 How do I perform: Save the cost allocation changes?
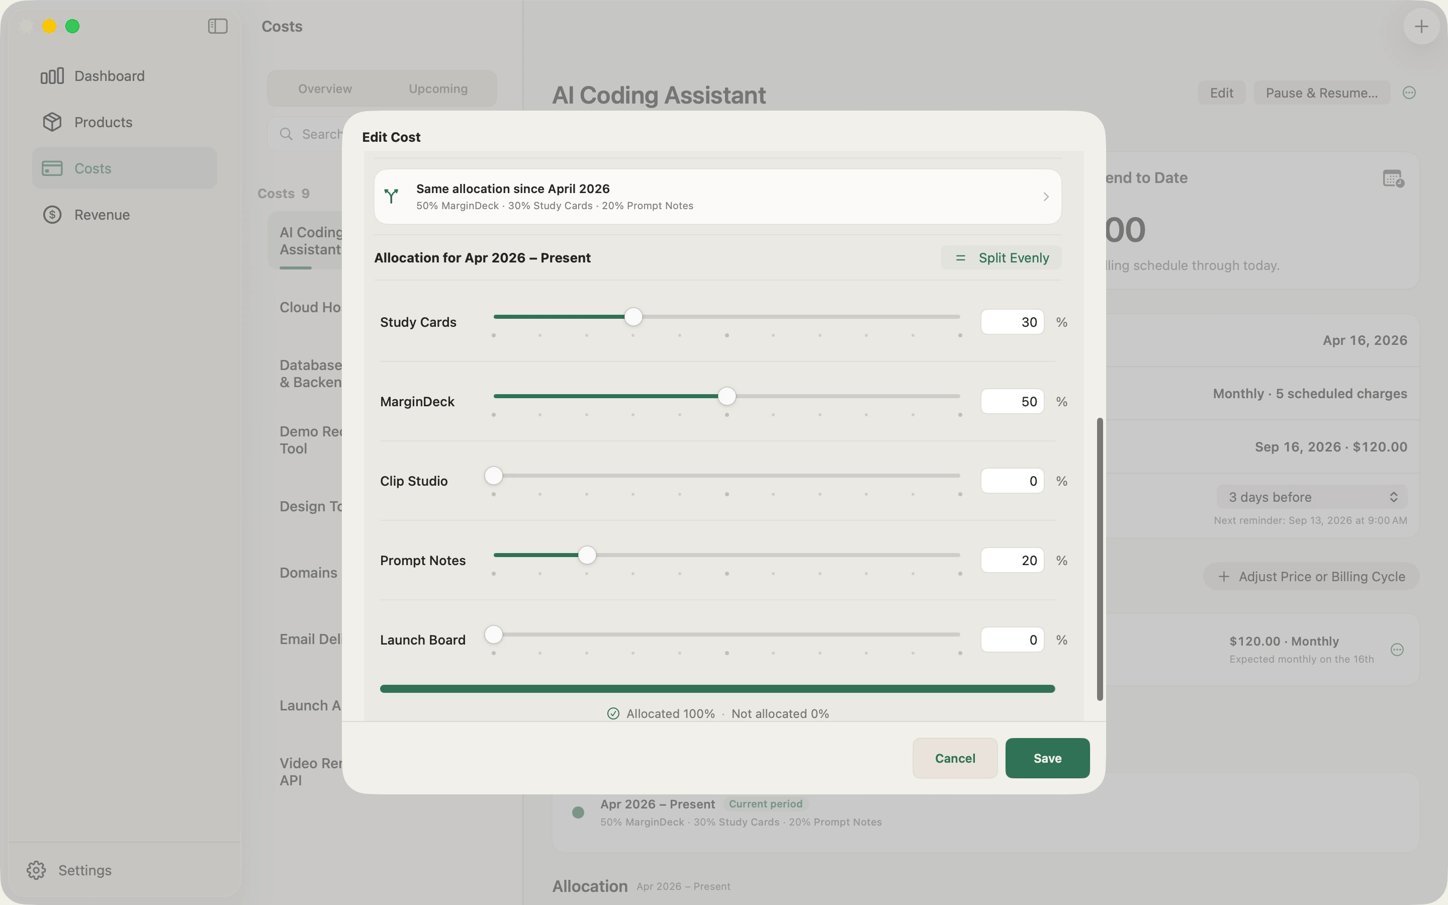click(1047, 758)
